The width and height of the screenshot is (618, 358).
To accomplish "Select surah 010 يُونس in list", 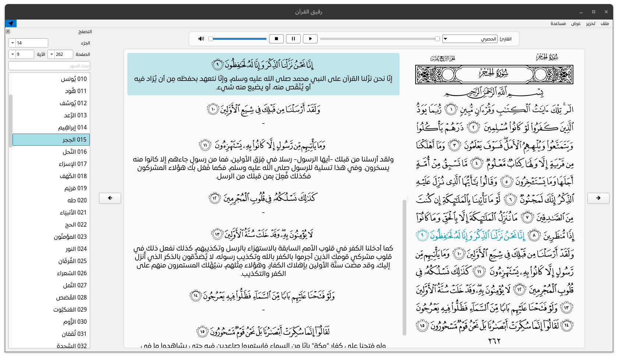I will [x=51, y=79].
